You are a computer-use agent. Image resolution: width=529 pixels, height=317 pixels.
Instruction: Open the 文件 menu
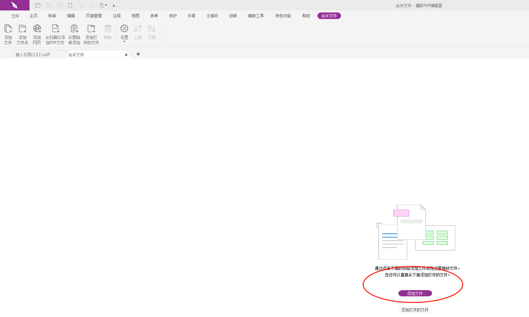click(15, 16)
